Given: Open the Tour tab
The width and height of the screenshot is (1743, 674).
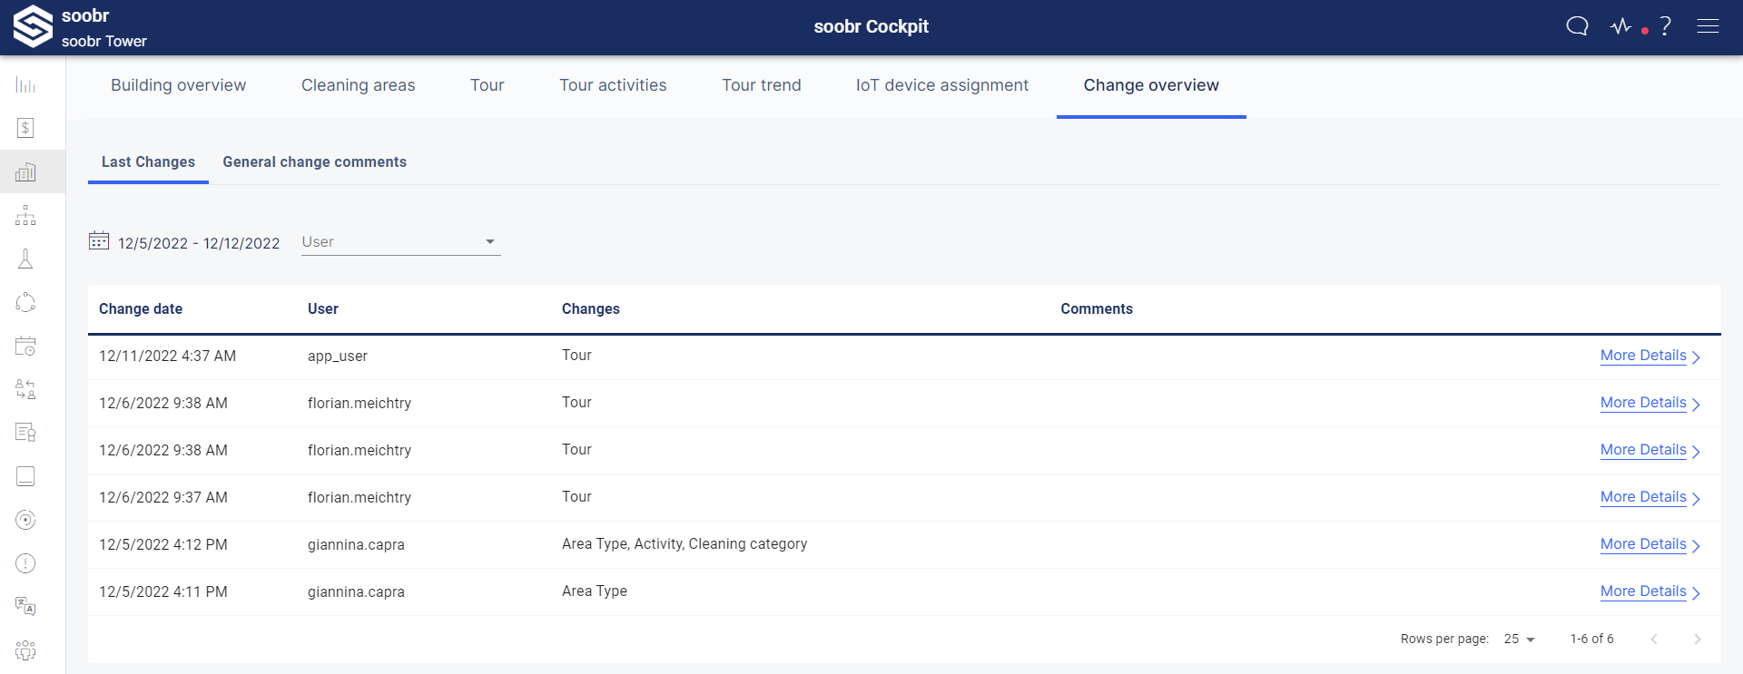Looking at the screenshot, I should pyautogui.click(x=487, y=85).
